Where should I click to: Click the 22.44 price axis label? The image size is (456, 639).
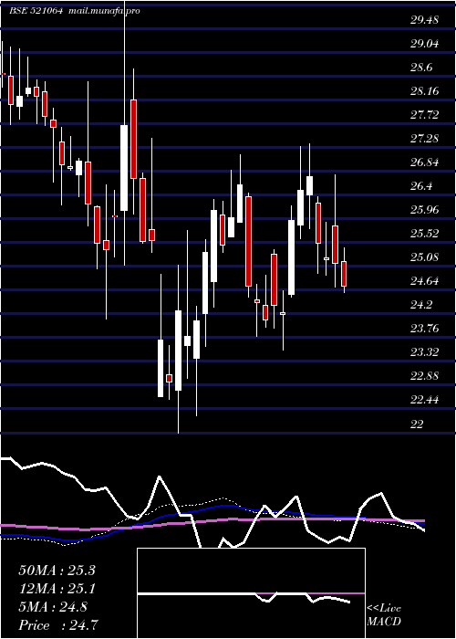coord(425,400)
